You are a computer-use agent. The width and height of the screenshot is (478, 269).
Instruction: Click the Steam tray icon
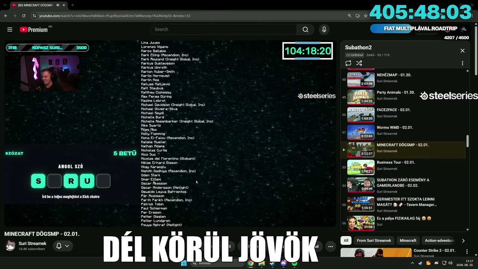420,263
